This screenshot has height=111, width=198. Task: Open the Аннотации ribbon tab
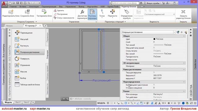(34, 6)
